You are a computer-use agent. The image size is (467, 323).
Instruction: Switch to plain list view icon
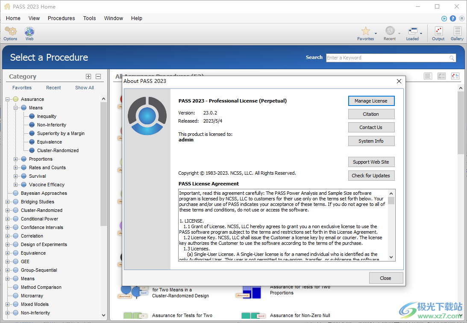[428, 76]
